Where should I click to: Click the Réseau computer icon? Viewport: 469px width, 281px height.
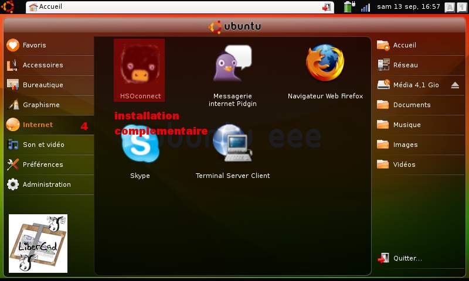pos(383,65)
